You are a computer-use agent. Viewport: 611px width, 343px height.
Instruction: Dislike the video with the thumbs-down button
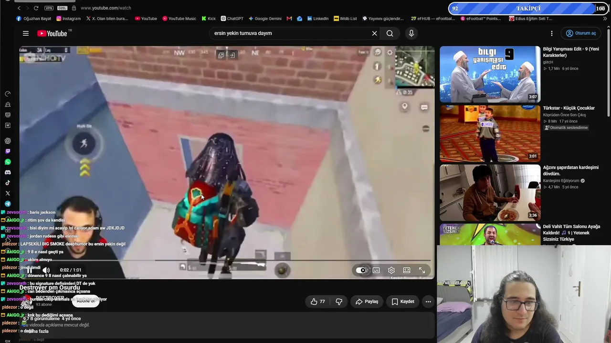point(339,302)
